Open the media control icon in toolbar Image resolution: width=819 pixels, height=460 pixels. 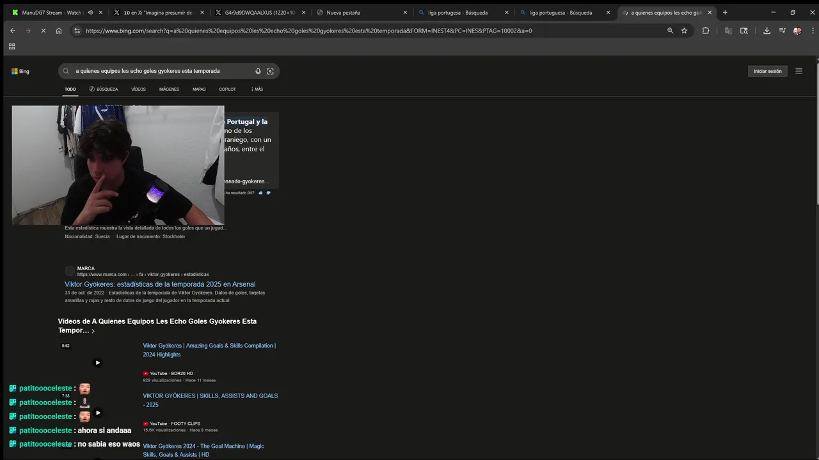click(x=782, y=31)
